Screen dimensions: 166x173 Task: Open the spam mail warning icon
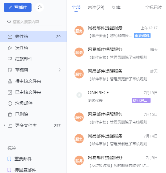10,103
